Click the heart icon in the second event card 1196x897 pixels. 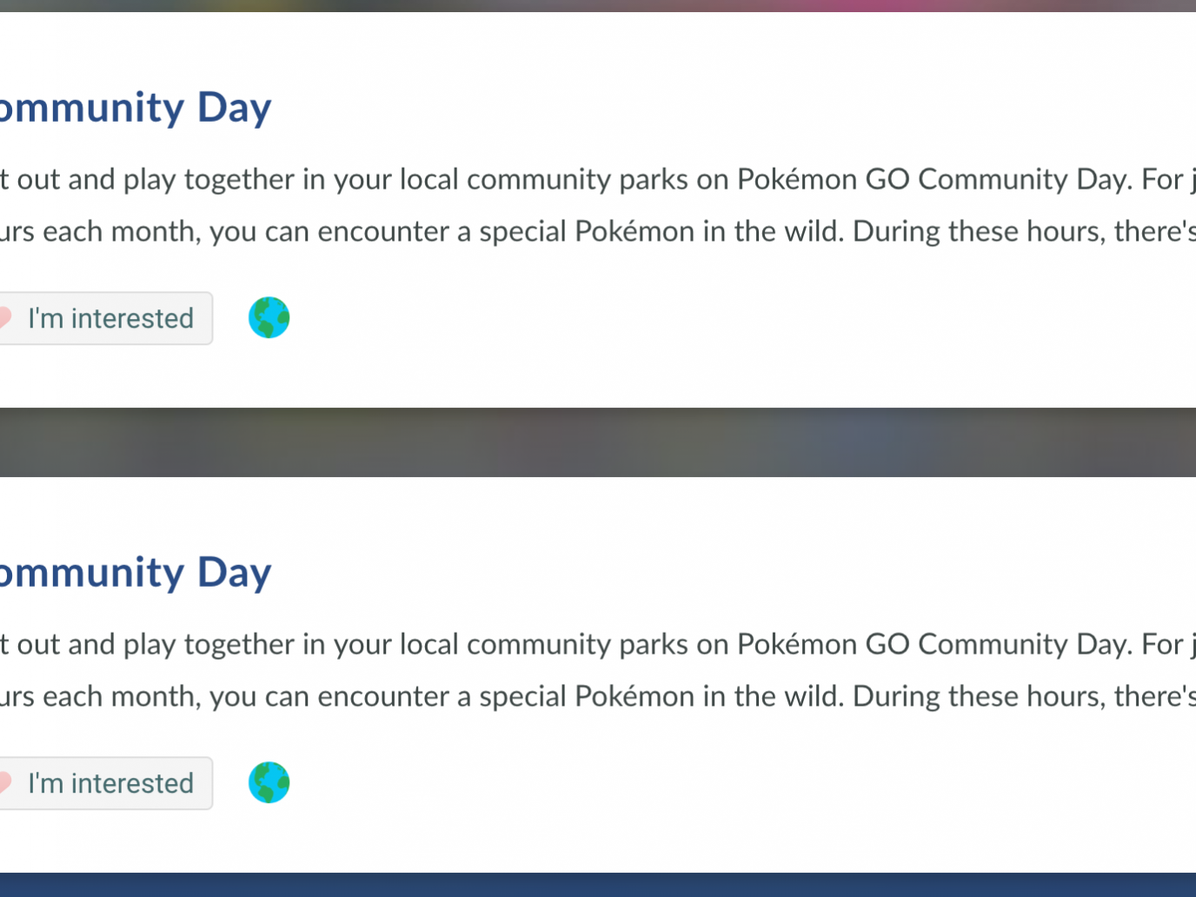coord(4,783)
